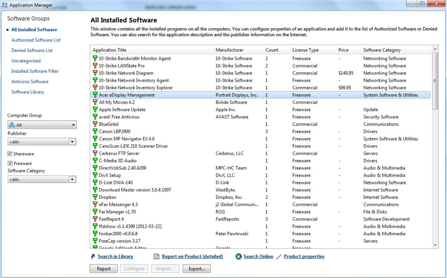
Task: Select the D-Link DWA-140 row
Action: [260, 183]
